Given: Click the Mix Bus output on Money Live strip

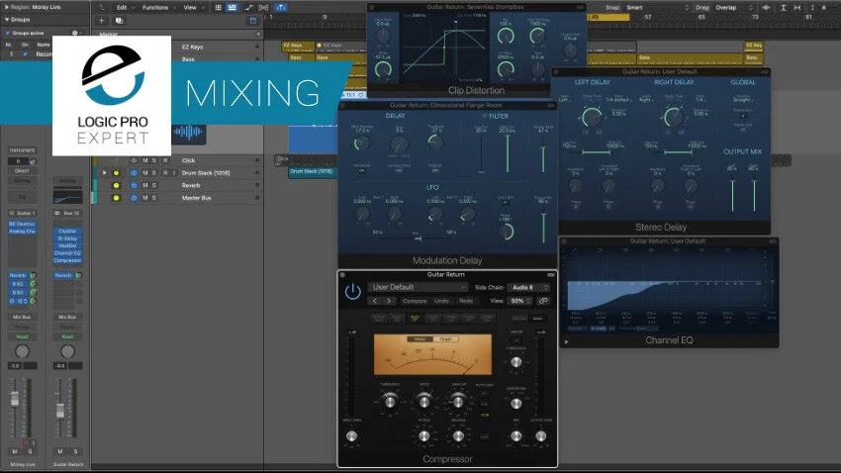Looking at the screenshot, I should click(22, 317).
